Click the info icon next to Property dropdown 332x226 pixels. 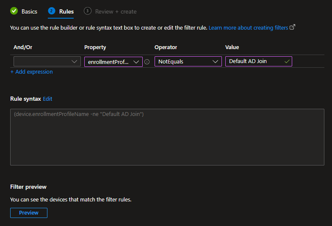(147, 62)
